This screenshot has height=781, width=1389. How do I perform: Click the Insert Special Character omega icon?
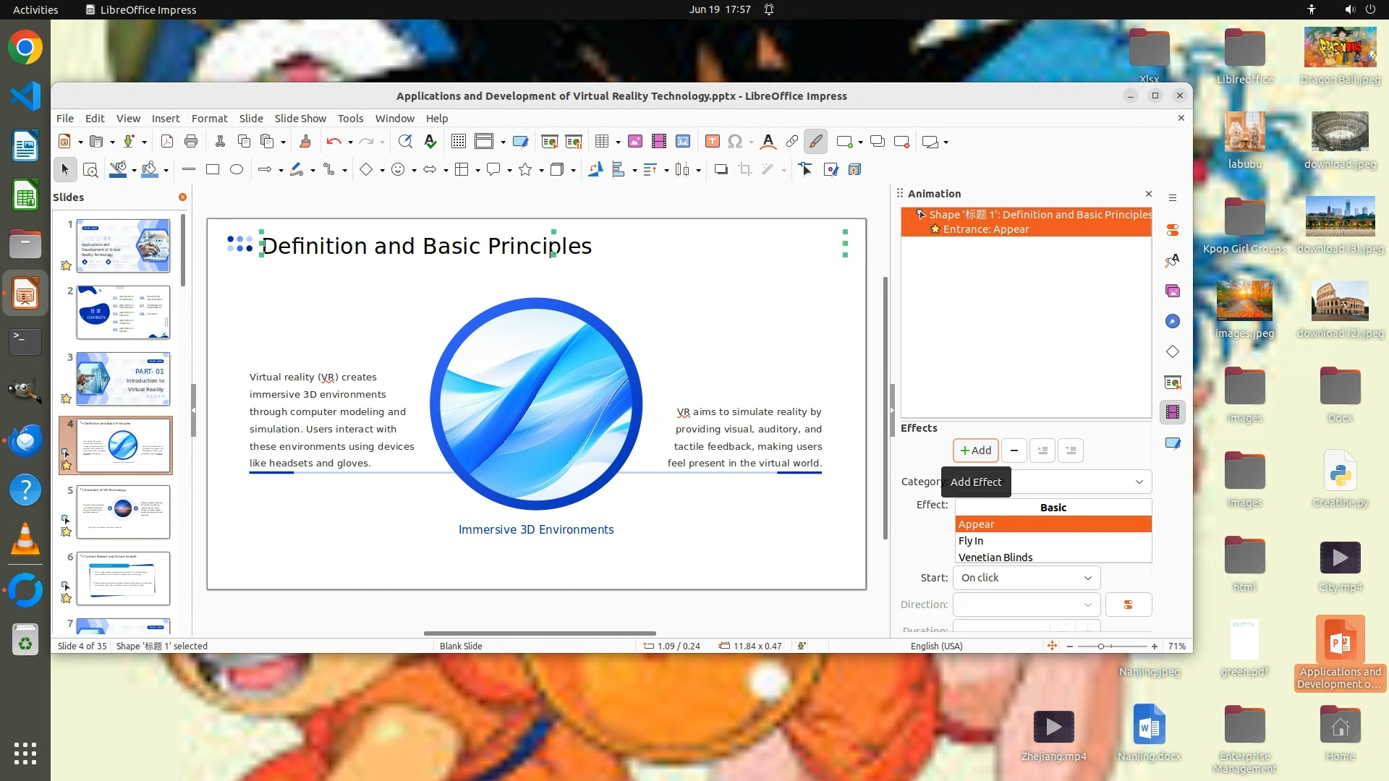[x=735, y=142]
